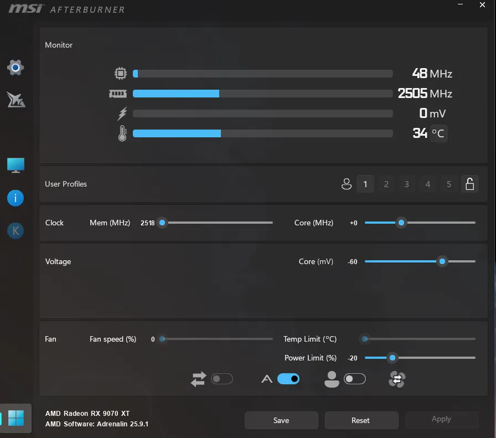Click the profile lock icon
Screen dimensions: 496x438
point(469,184)
